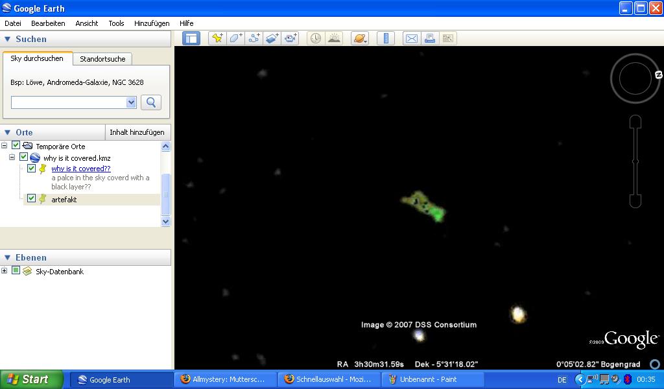Toggle sunlight across the landscape
Image resolution: width=664 pixels, height=389 pixels.
334,38
